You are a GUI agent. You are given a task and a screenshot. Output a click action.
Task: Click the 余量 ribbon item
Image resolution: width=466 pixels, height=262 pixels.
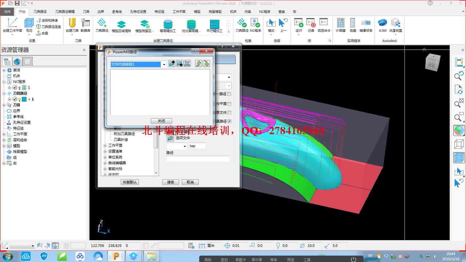click(x=42, y=33)
